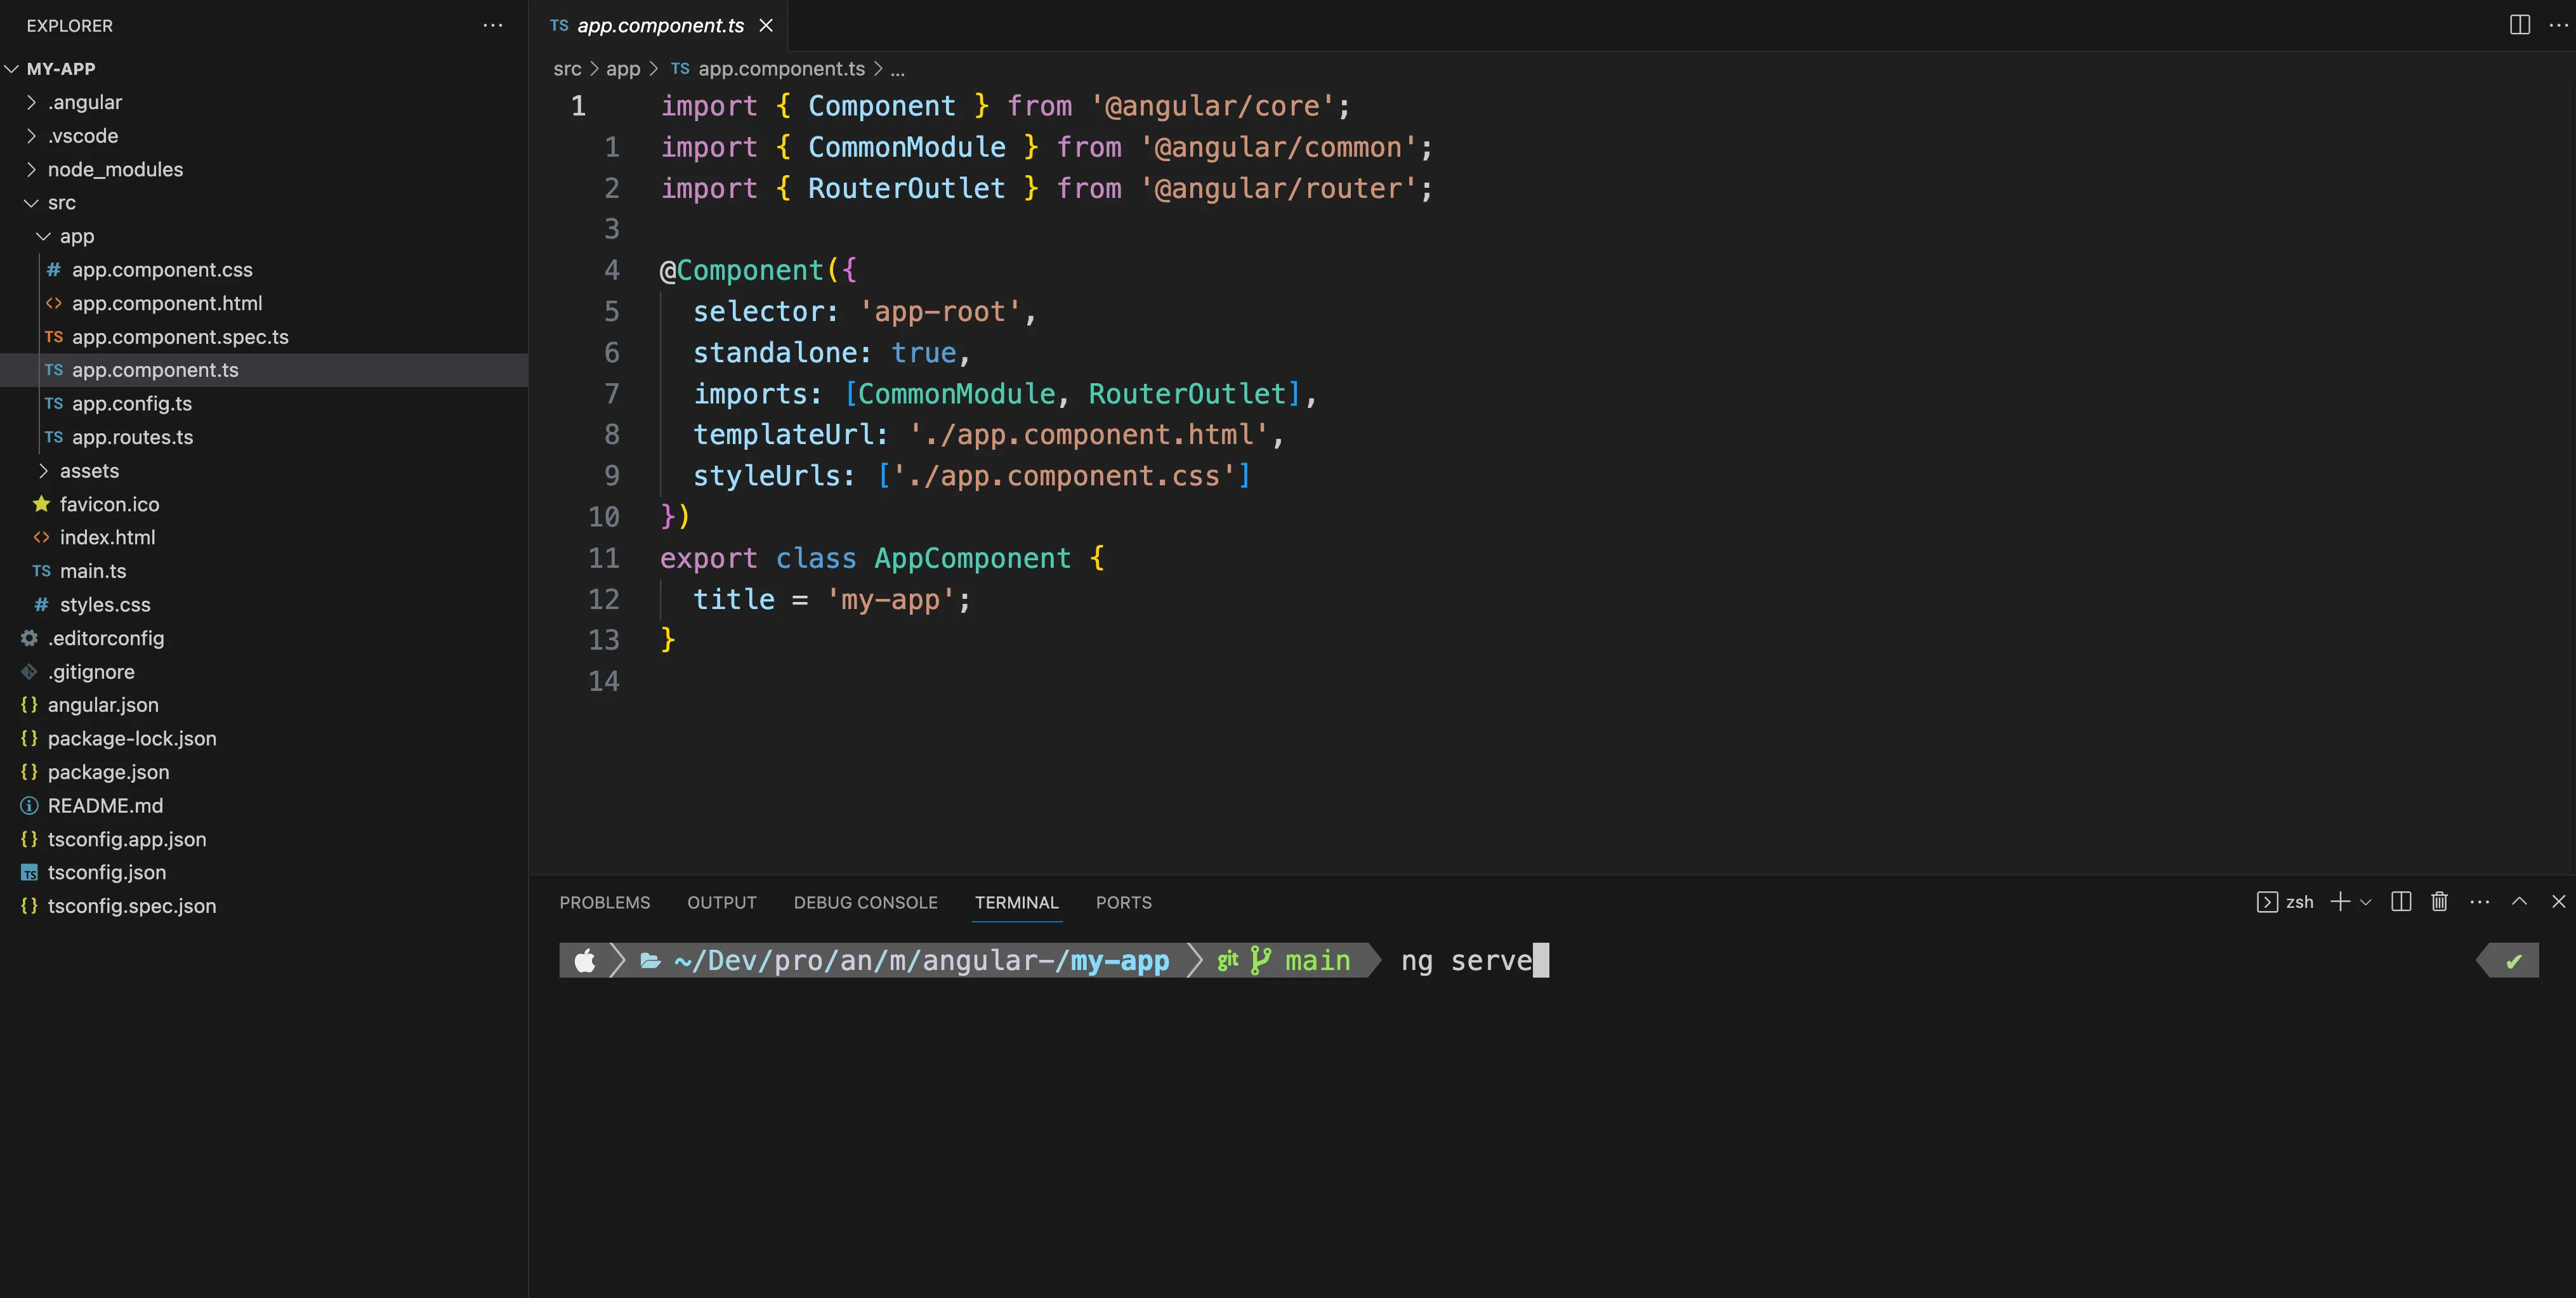Screen dimensions: 2576x1298
Task: Split the terminal panel
Action: [2401, 902]
